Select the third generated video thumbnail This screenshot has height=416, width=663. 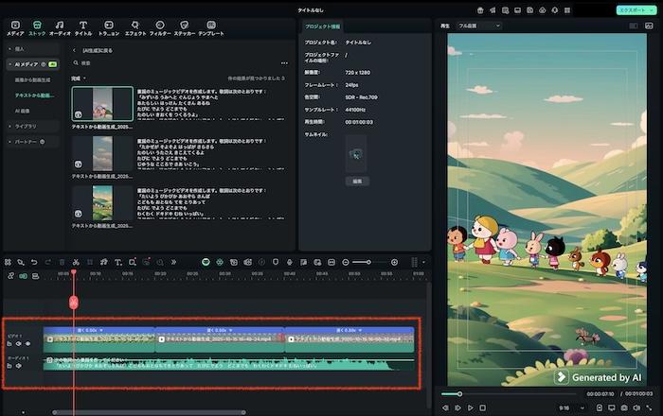click(x=102, y=203)
